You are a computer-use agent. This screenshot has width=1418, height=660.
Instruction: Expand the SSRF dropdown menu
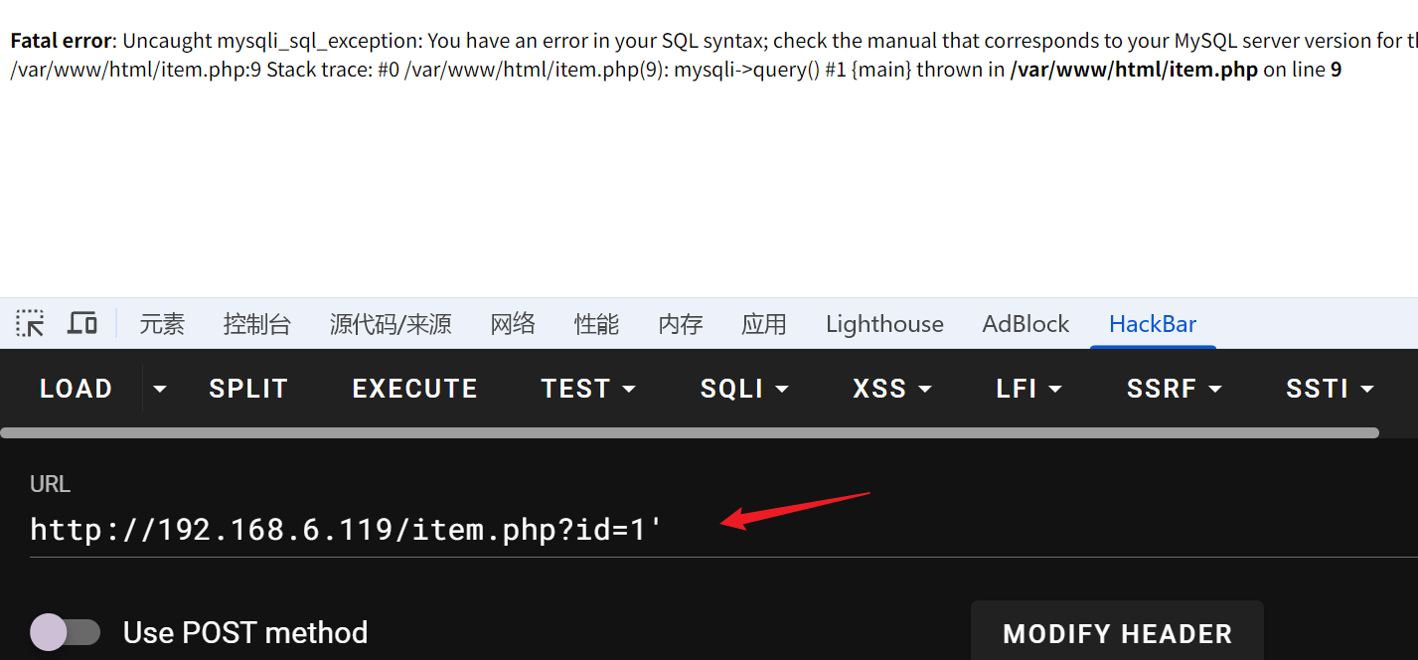coord(1175,389)
